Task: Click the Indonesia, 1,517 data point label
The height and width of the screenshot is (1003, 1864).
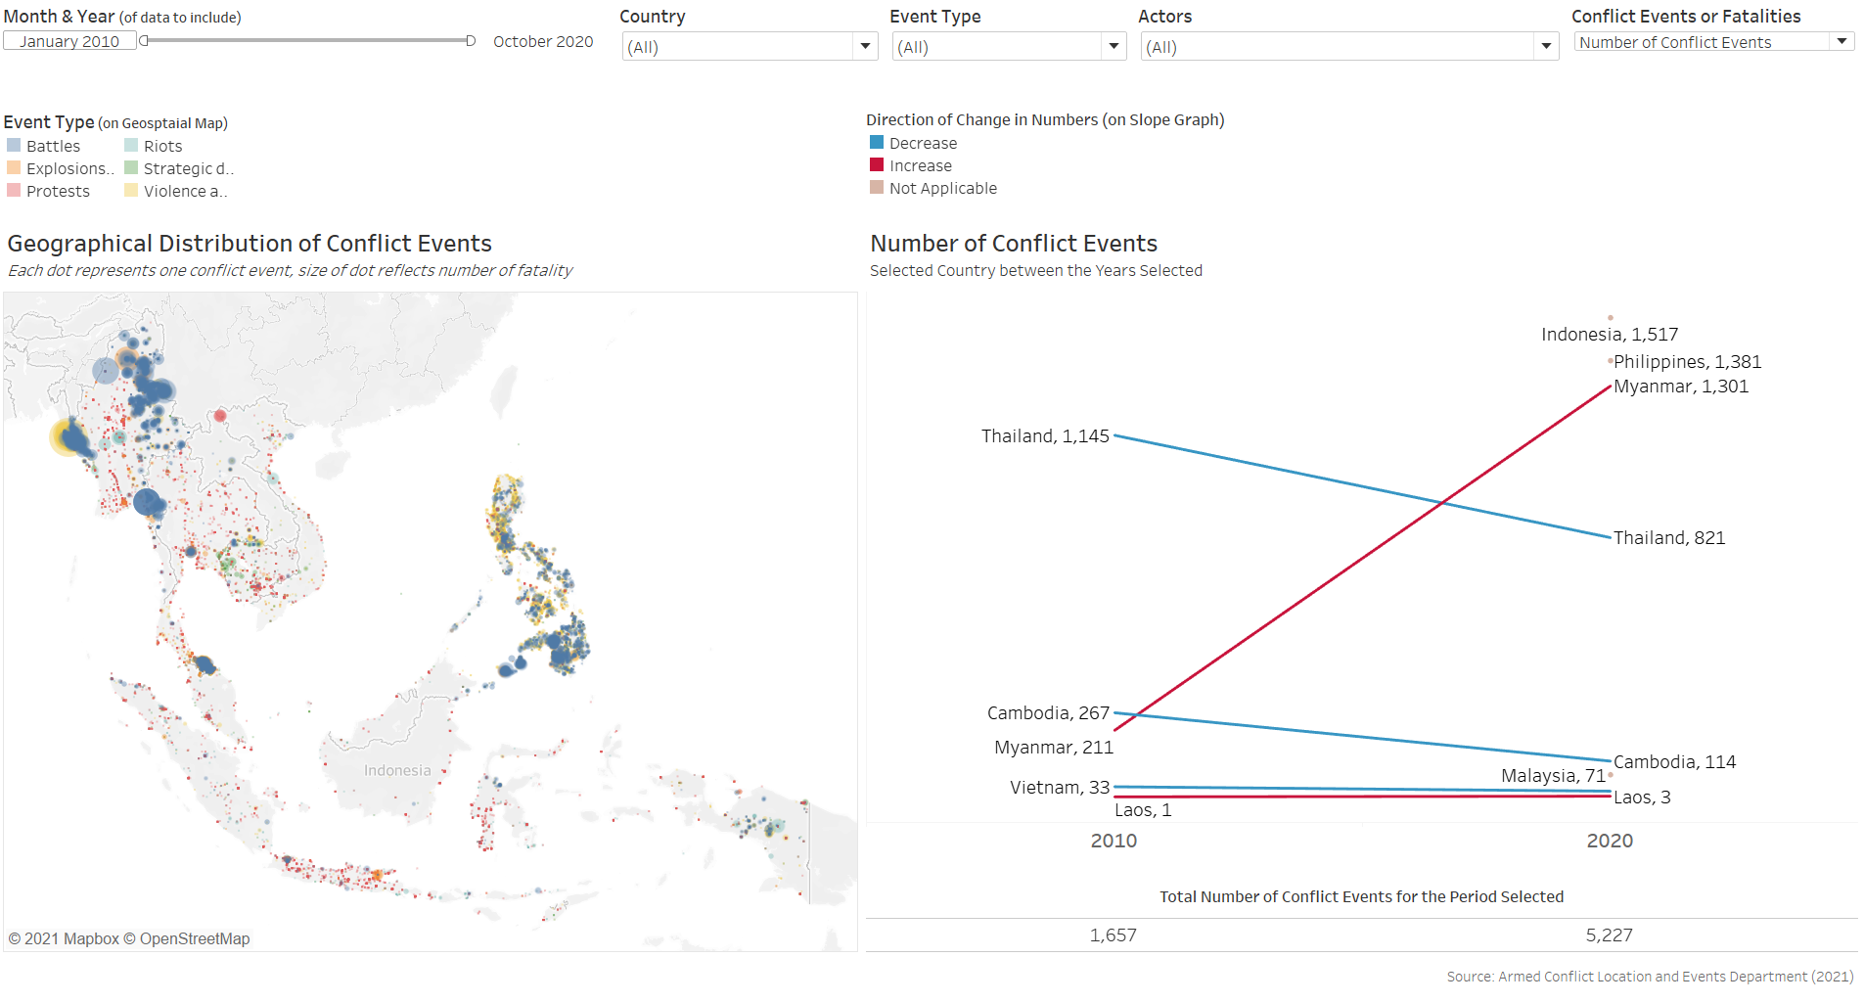Action: tap(1610, 335)
